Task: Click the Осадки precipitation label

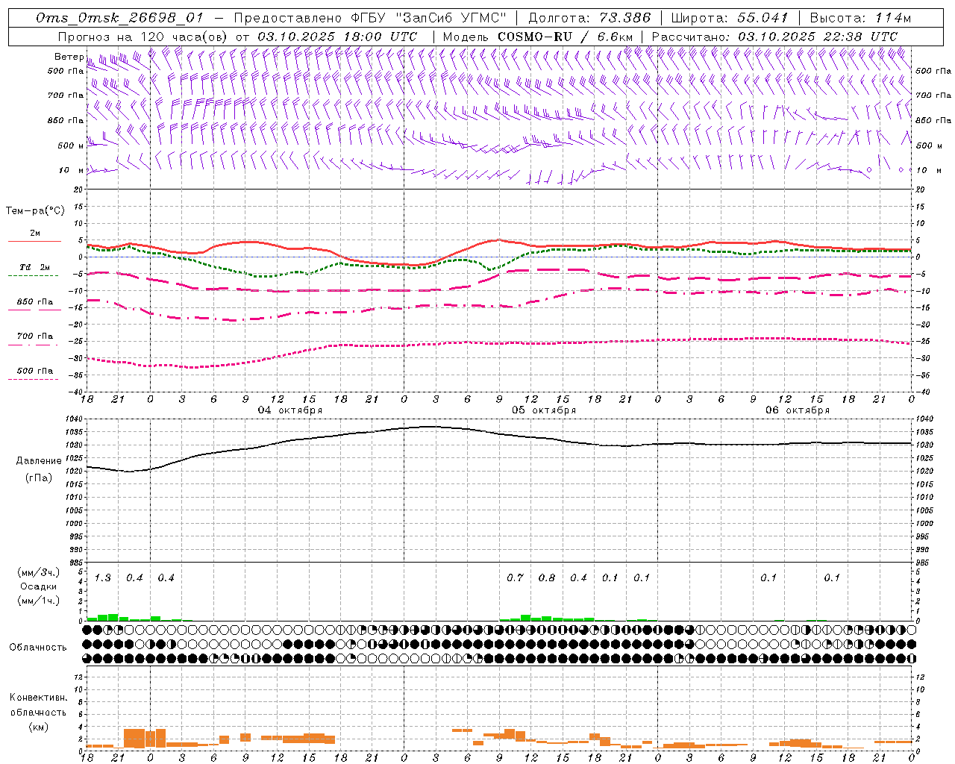Action: pos(39,586)
